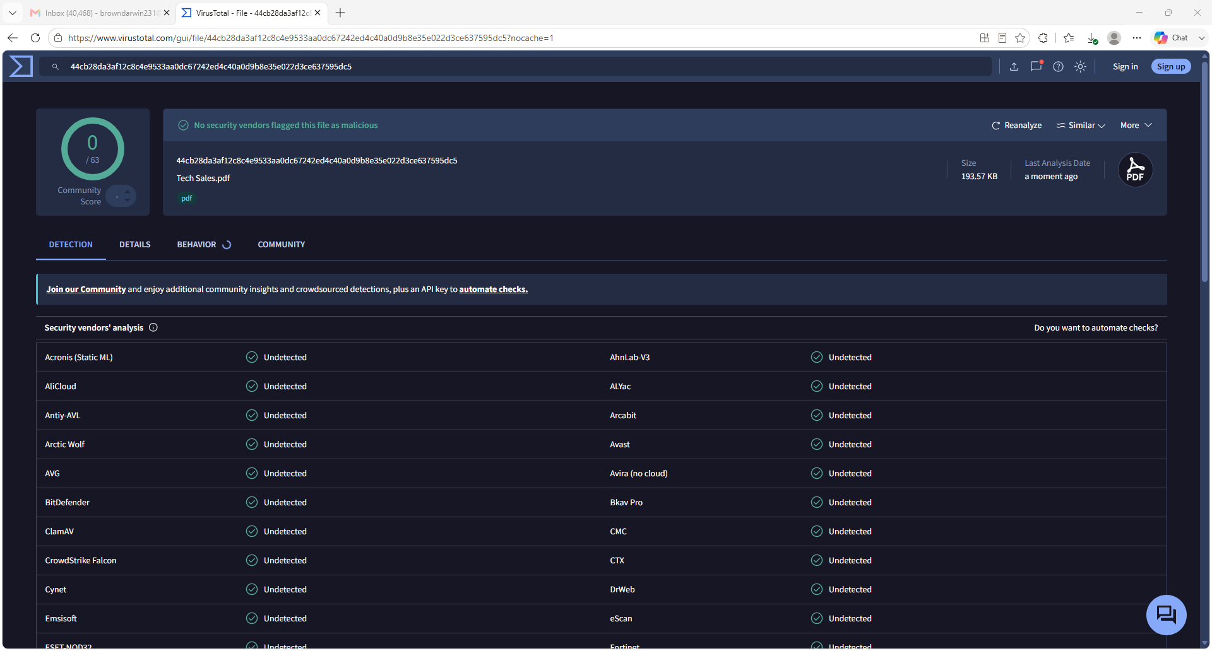Go back using the browser back arrow
Viewport: 1212px width, 651px height.
click(x=13, y=38)
